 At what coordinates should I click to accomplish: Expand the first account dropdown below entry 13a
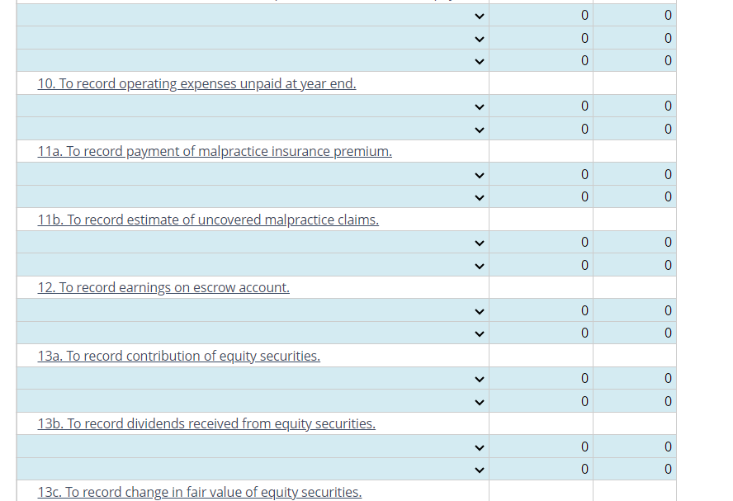pyautogui.click(x=479, y=378)
